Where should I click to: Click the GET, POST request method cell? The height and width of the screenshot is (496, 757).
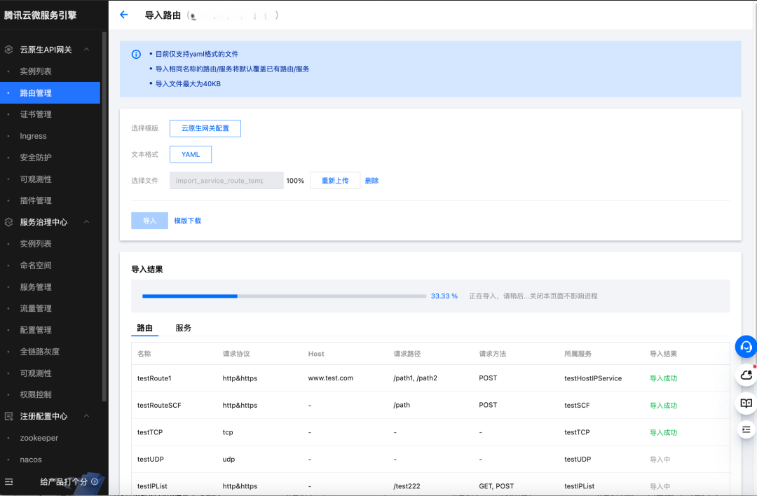[x=496, y=486]
